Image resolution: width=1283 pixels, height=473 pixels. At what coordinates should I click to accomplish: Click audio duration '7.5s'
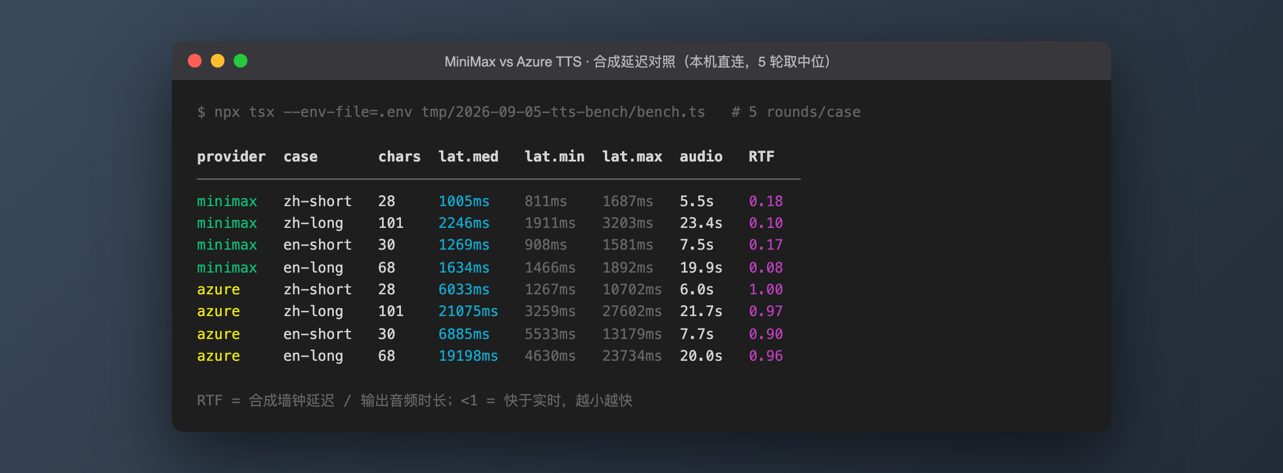(x=696, y=245)
